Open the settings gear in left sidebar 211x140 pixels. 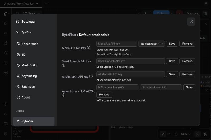pos(6,134)
